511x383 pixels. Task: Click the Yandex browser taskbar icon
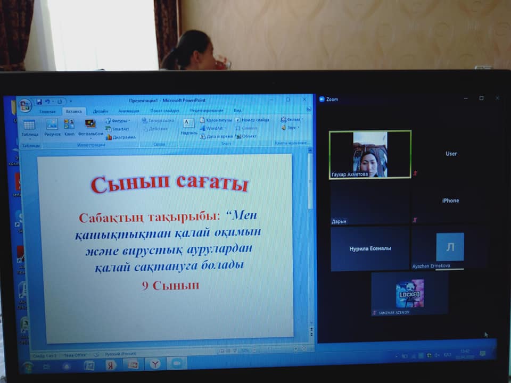(x=111, y=365)
